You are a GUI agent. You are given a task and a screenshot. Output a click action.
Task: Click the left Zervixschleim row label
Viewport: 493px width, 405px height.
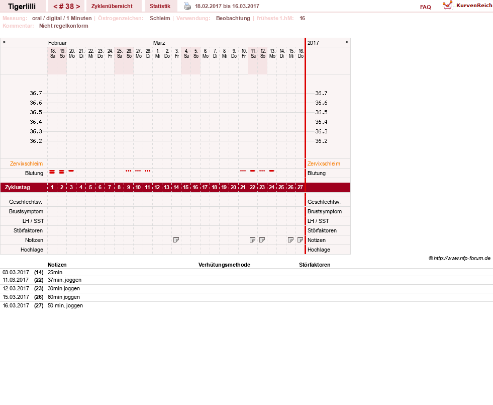(x=27, y=164)
